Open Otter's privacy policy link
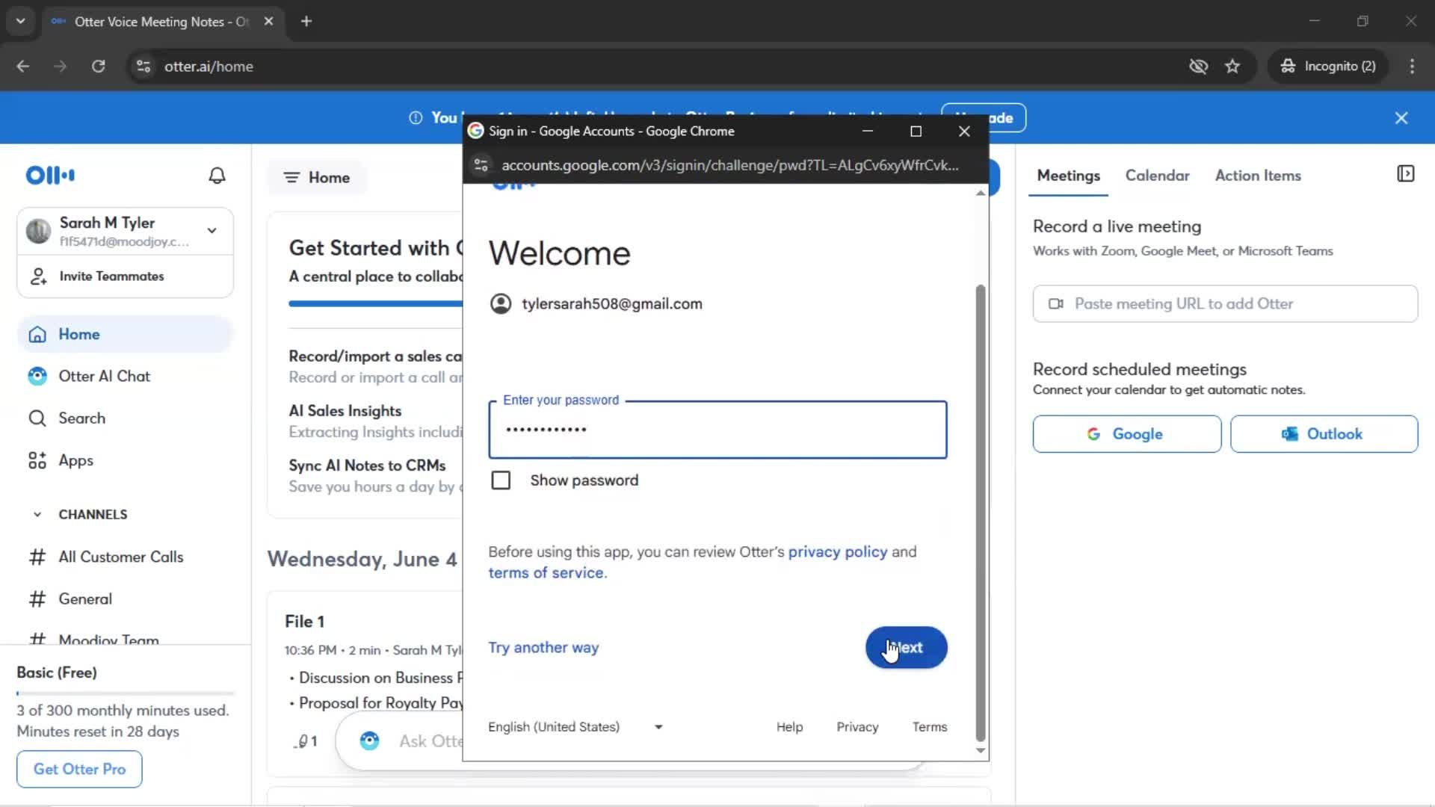 838,552
